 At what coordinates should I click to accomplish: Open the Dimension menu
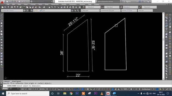[55, 4]
